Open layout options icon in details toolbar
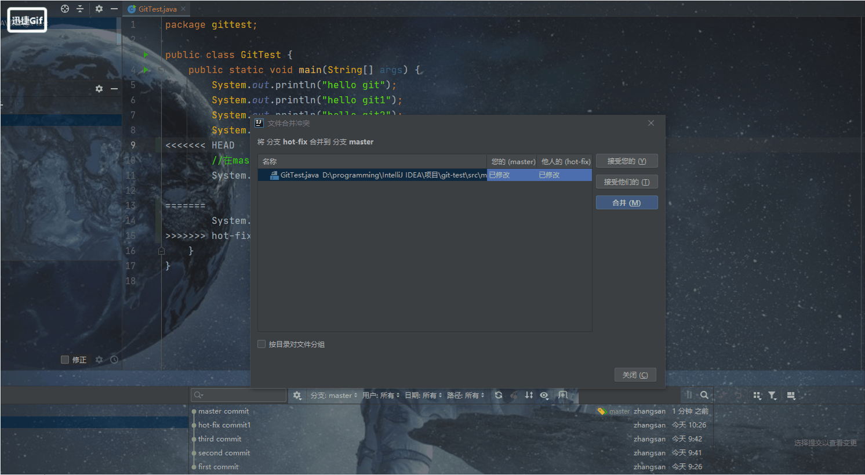Screen dimensions: 865x475 (791, 395)
